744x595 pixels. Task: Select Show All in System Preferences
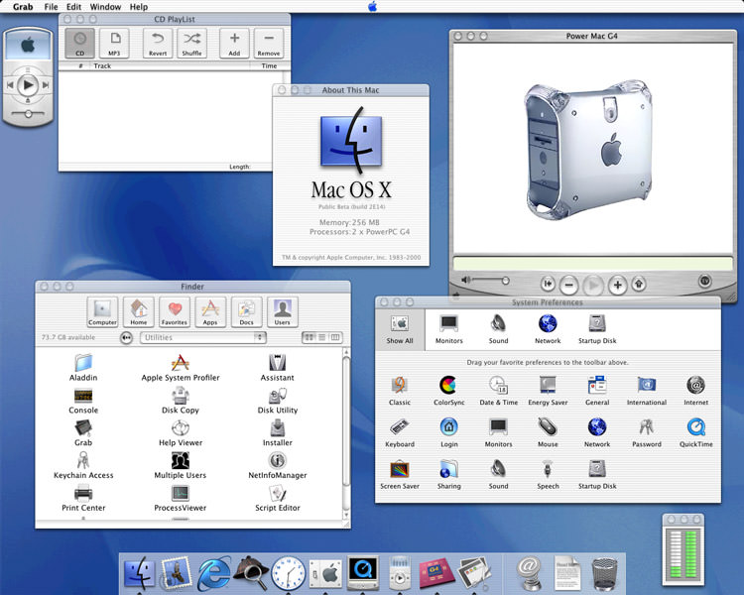click(x=400, y=330)
